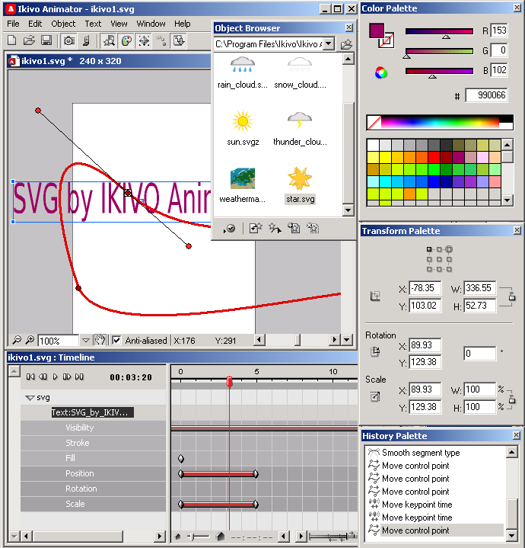Toggle the History Palette toolbar icon
Image resolution: width=525 pixels, height=548 pixels.
pos(179,41)
